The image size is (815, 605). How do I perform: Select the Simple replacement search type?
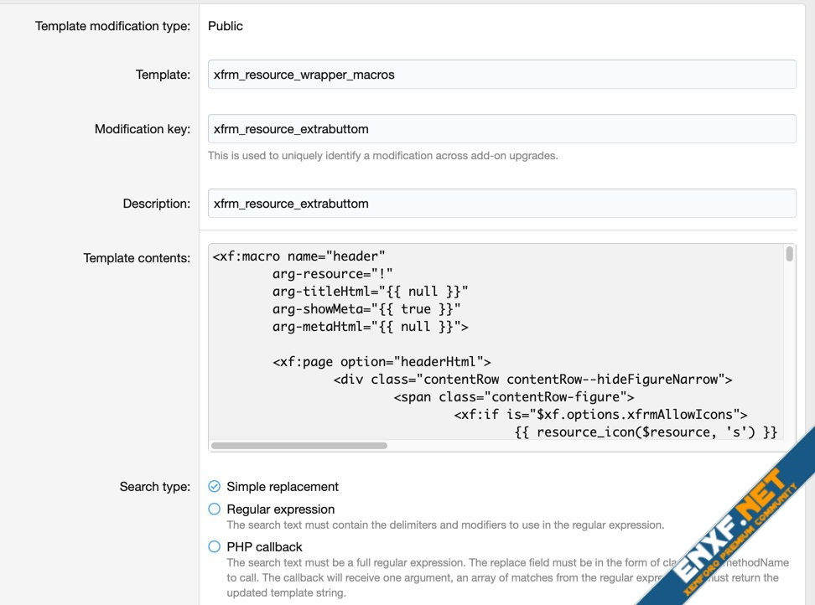coord(214,487)
